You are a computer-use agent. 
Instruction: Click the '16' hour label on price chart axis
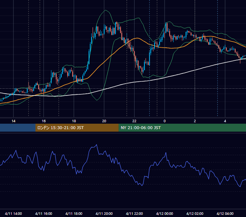tap(44, 121)
